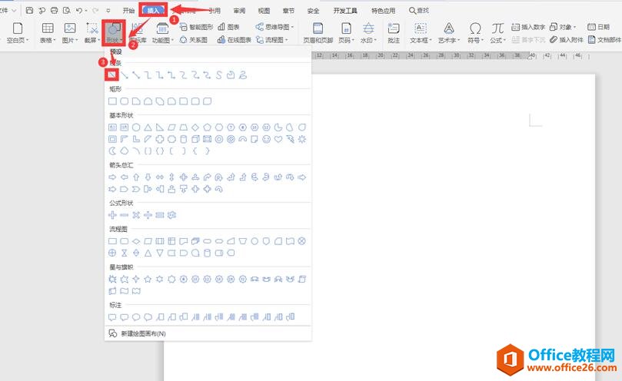Open the 开发工具 Developer Tools tab
The image size is (622, 381).
(x=345, y=10)
